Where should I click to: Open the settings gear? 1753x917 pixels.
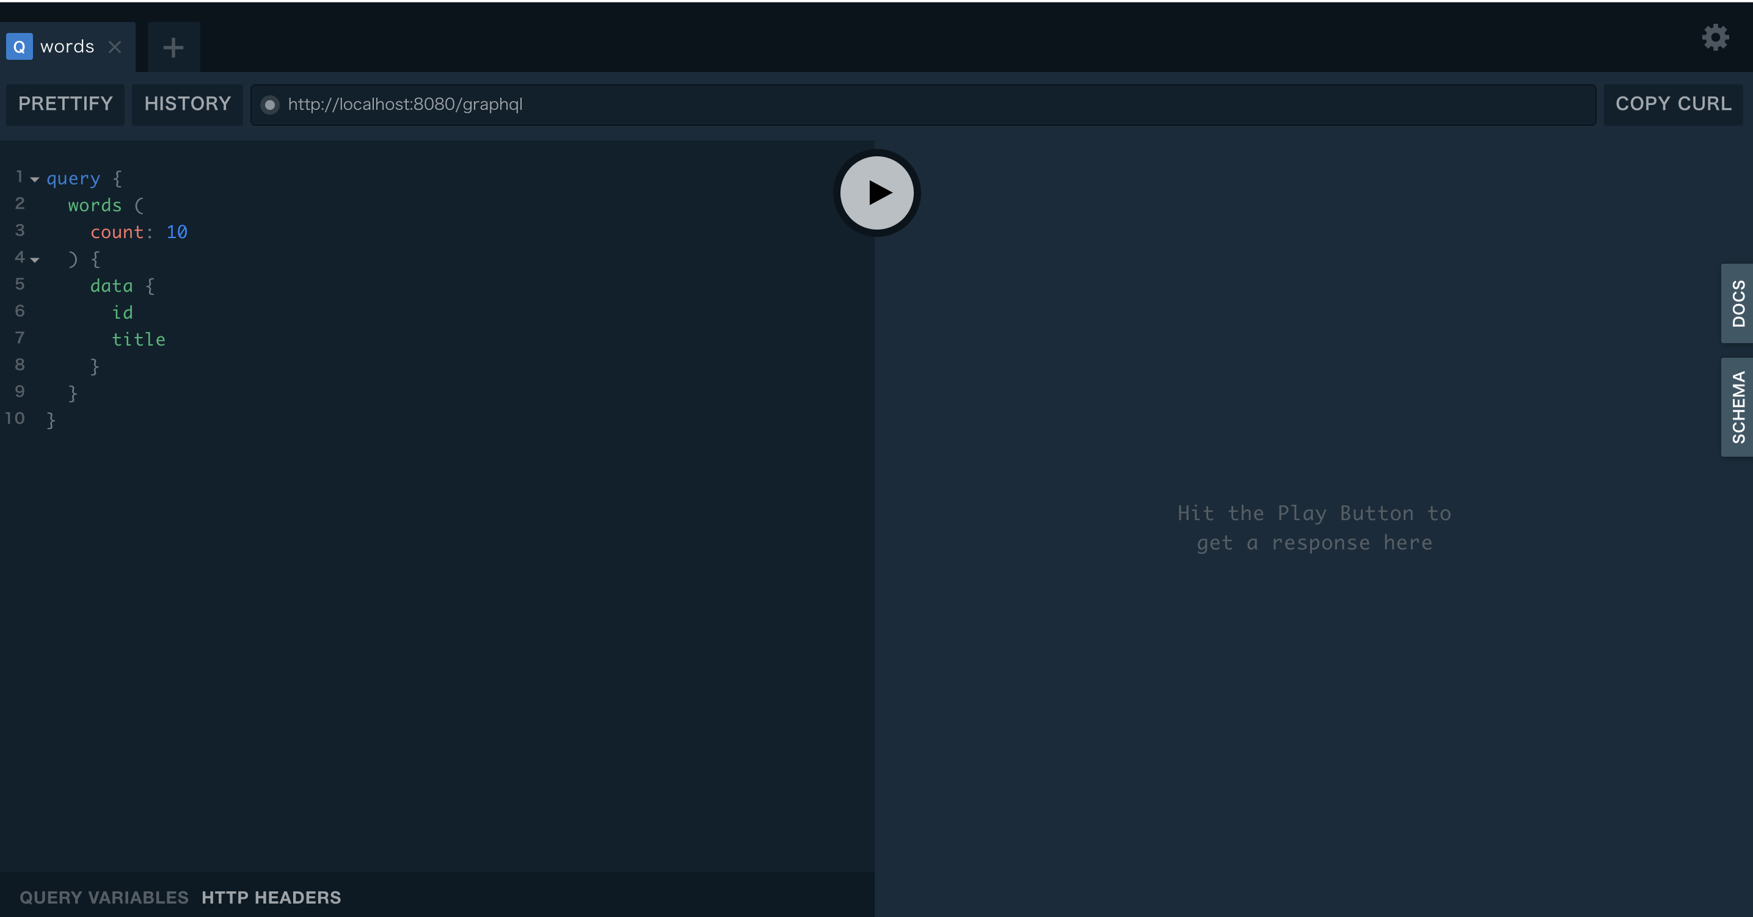click(x=1716, y=37)
